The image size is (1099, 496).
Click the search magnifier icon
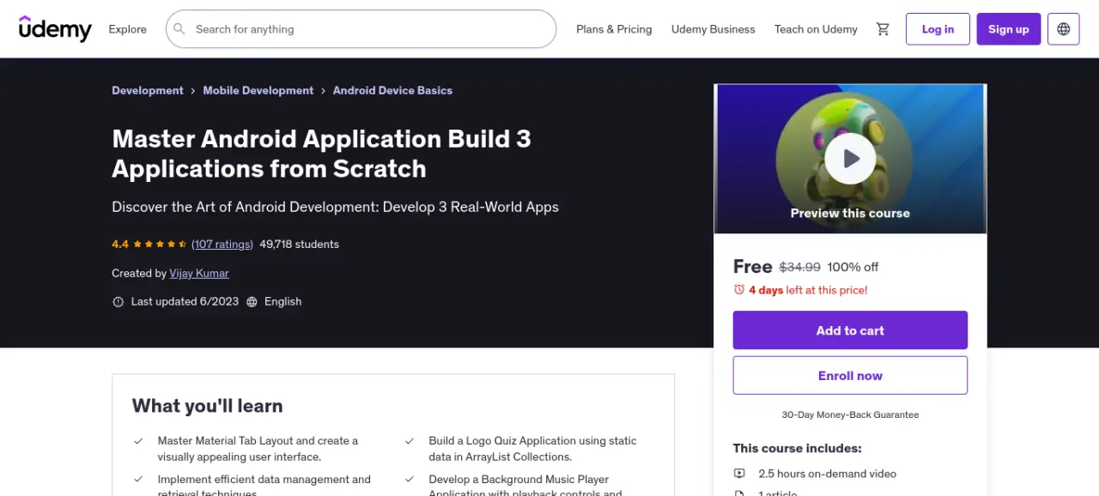coord(179,29)
